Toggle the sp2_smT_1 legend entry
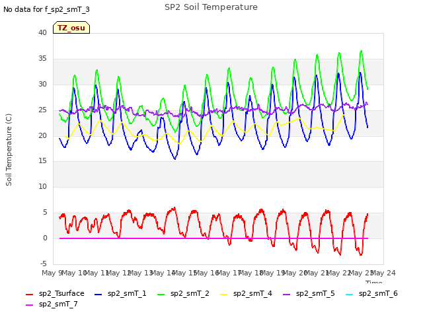Screen dimensions: 423x317 coord(120,293)
